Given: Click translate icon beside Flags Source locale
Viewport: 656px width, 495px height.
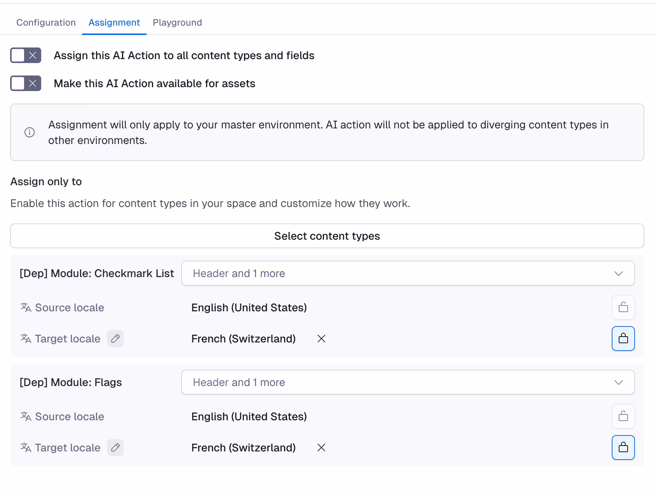Looking at the screenshot, I should pos(26,416).
